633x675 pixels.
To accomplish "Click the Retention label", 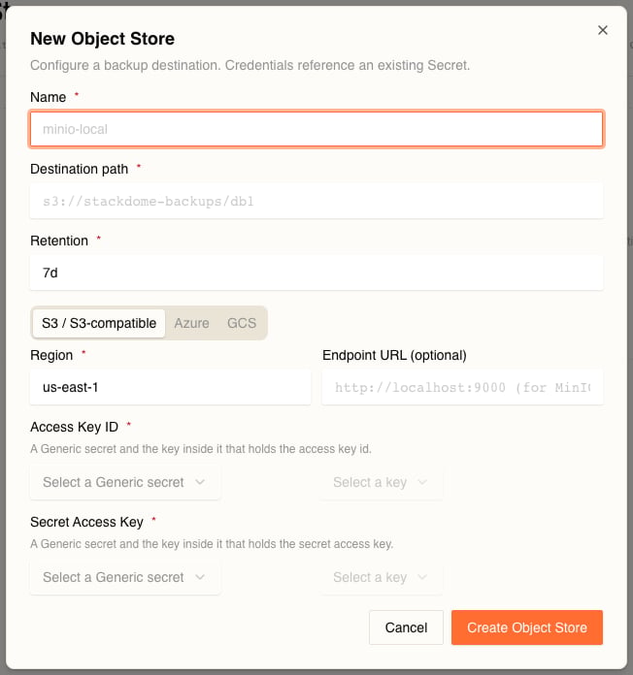I will [x=59, y=241].
